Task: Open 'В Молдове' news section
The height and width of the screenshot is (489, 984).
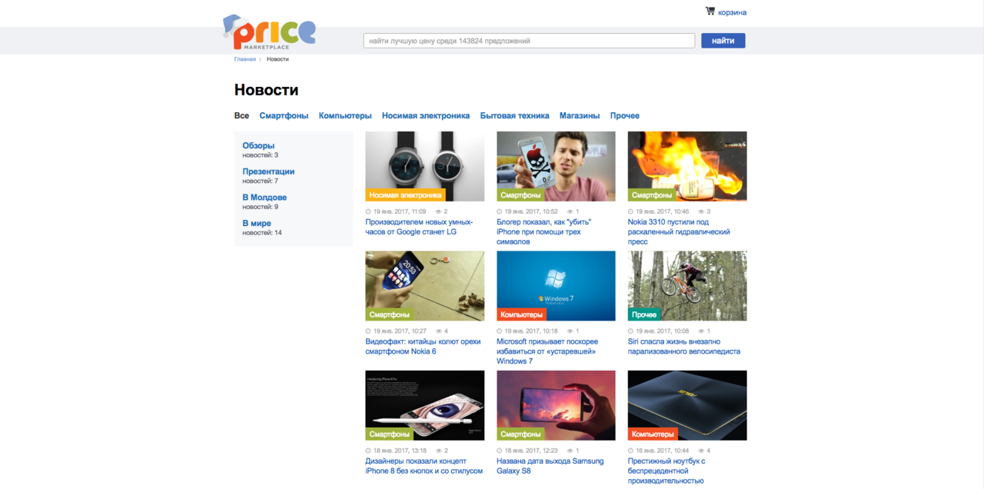Action: point(264,198)
